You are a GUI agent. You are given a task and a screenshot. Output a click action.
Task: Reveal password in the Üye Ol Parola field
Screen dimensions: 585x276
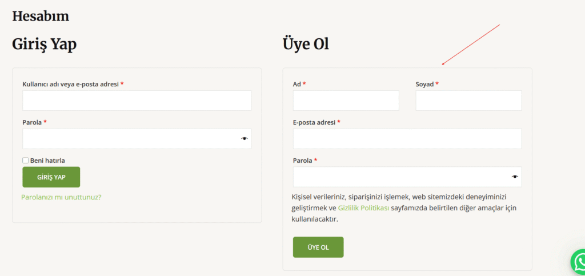coord(515,177)
